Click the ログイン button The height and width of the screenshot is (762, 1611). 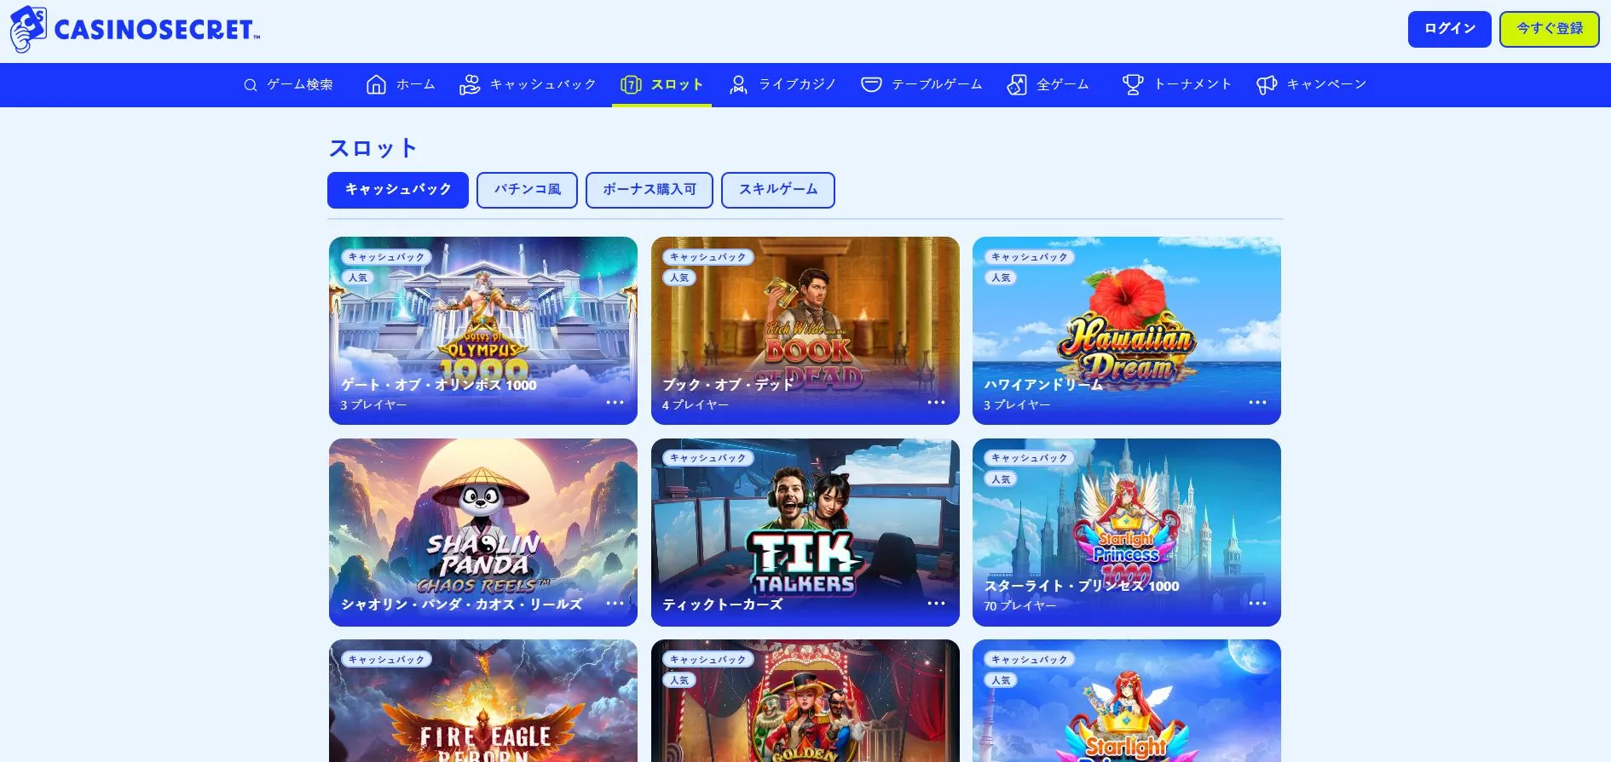click(x=1449, y=29)
